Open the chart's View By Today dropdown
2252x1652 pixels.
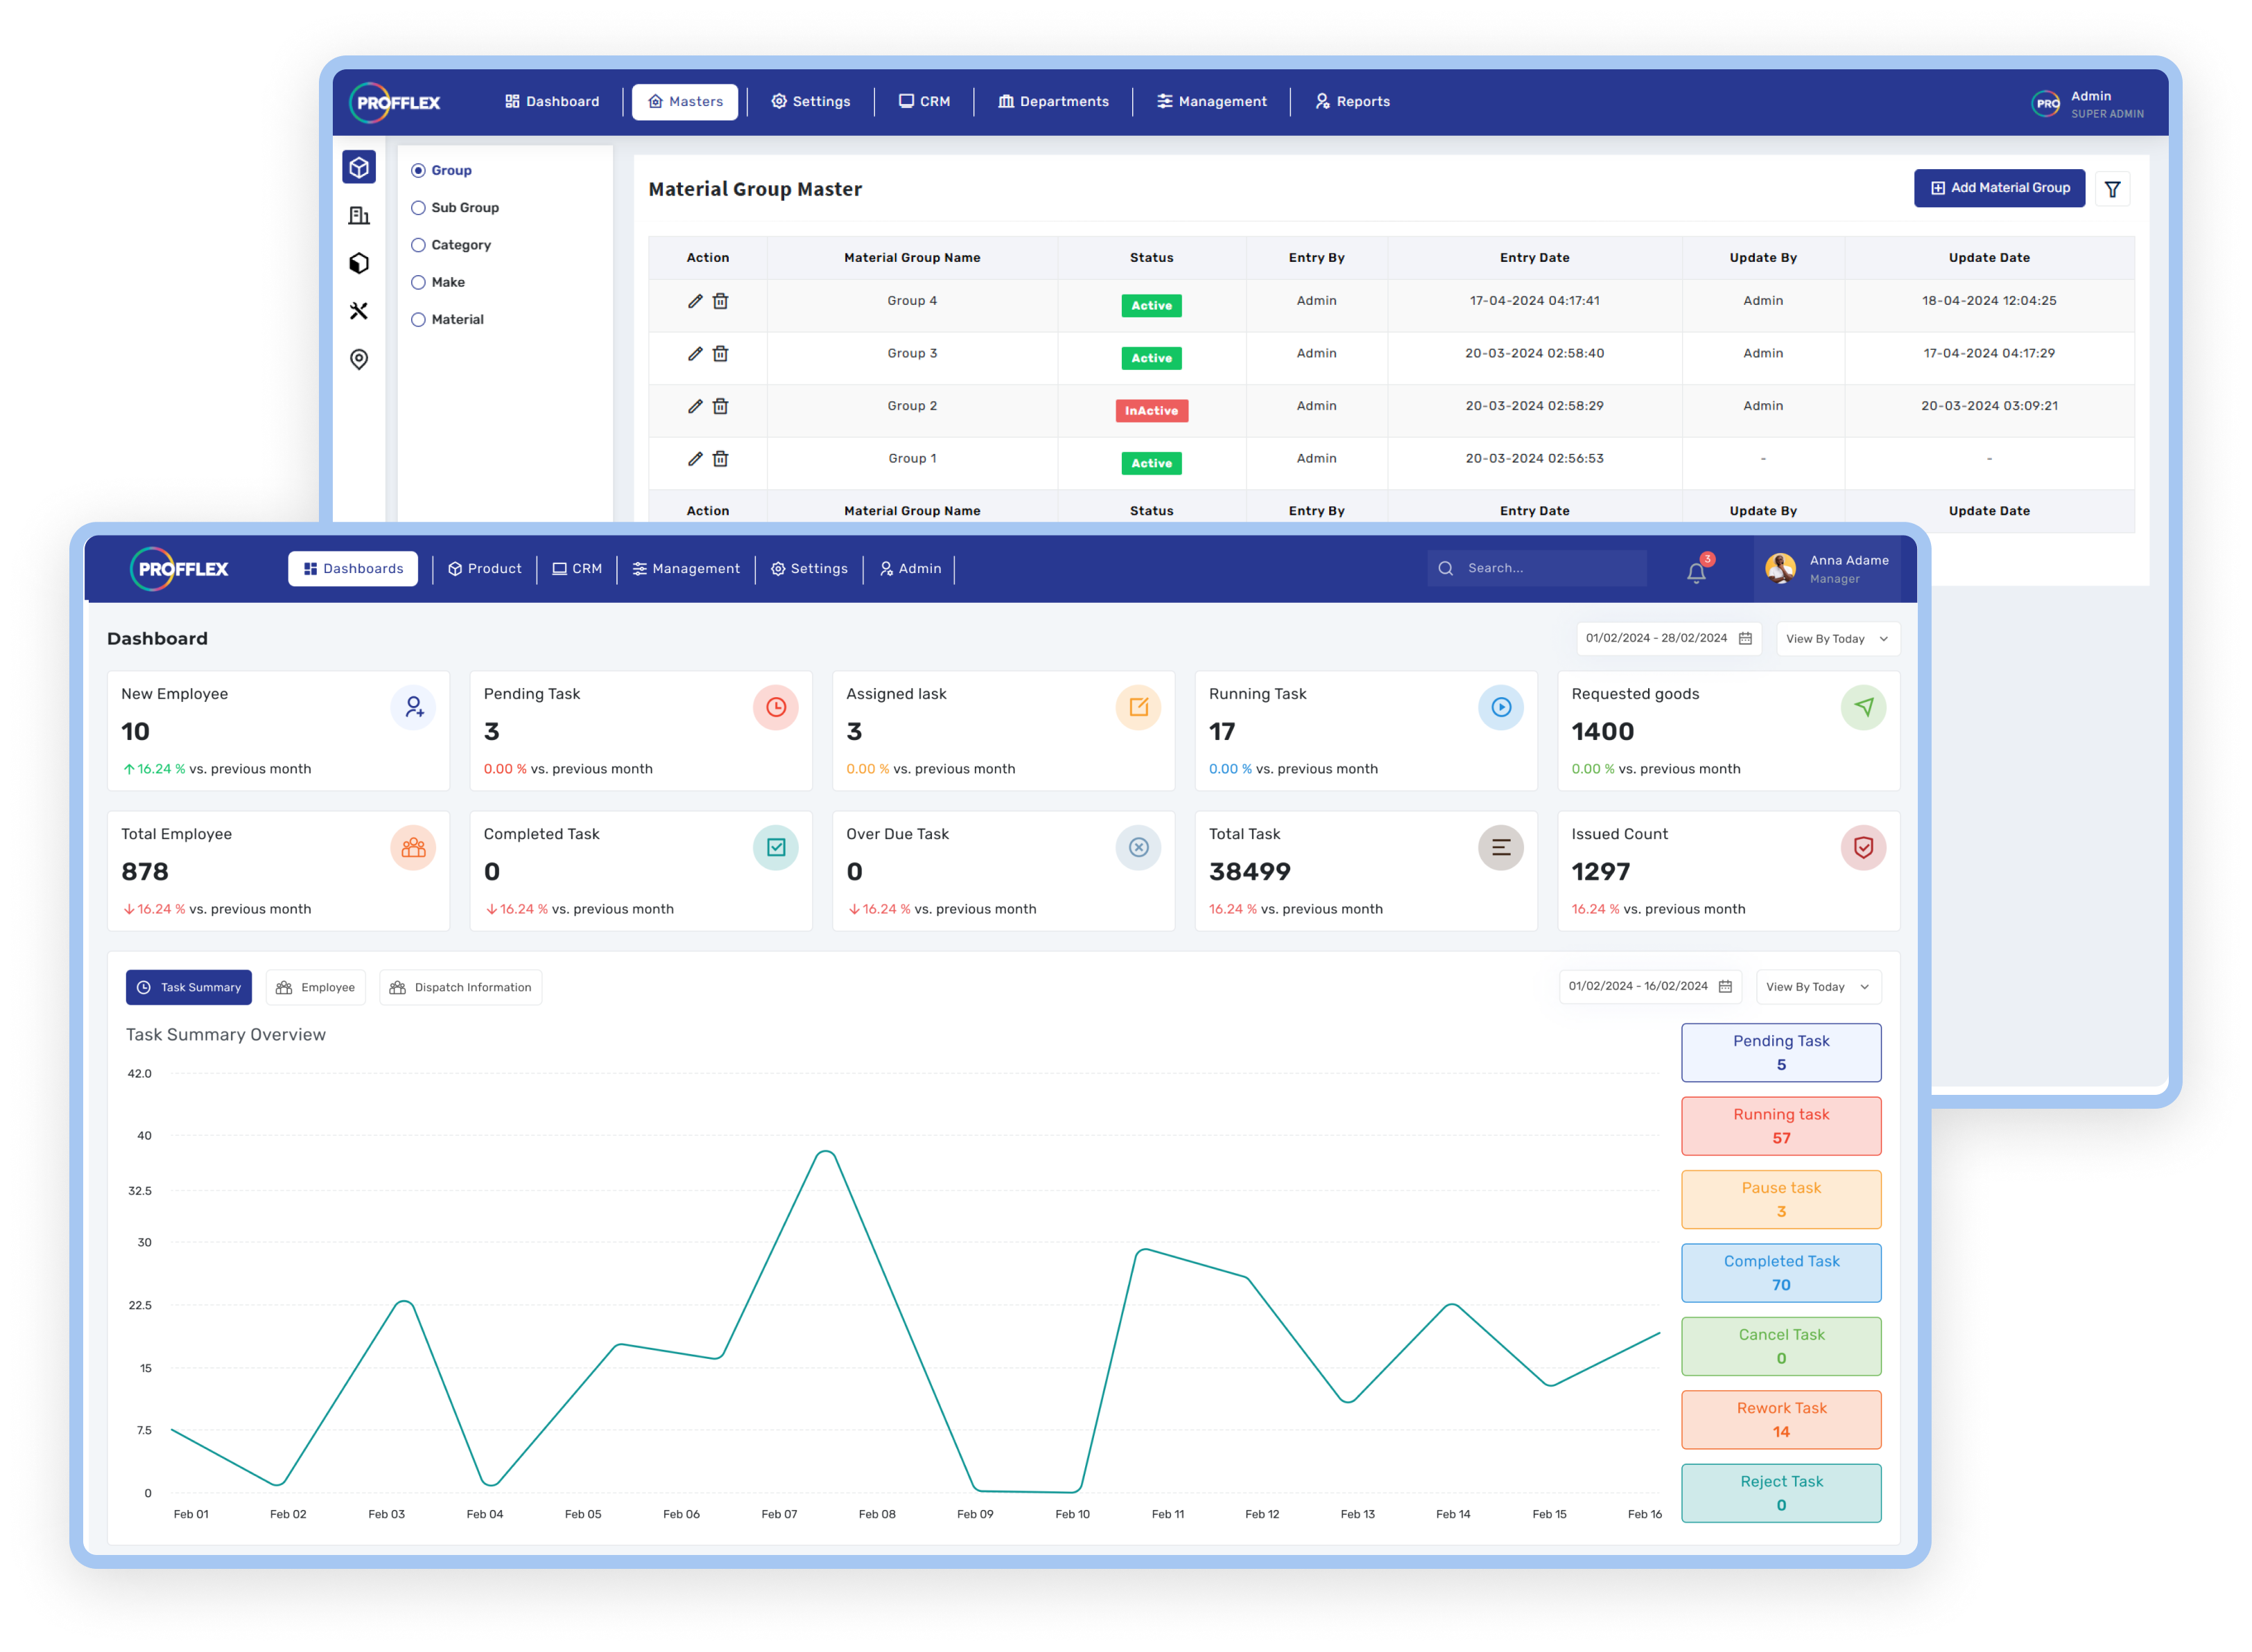tap(1818, 987)
